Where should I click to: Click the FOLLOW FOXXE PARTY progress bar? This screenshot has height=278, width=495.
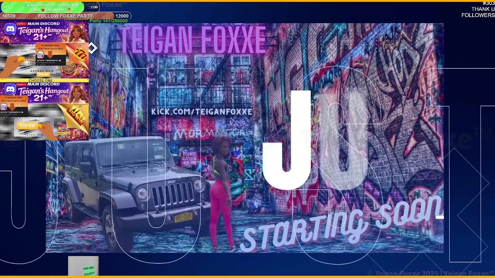point(65,16)
